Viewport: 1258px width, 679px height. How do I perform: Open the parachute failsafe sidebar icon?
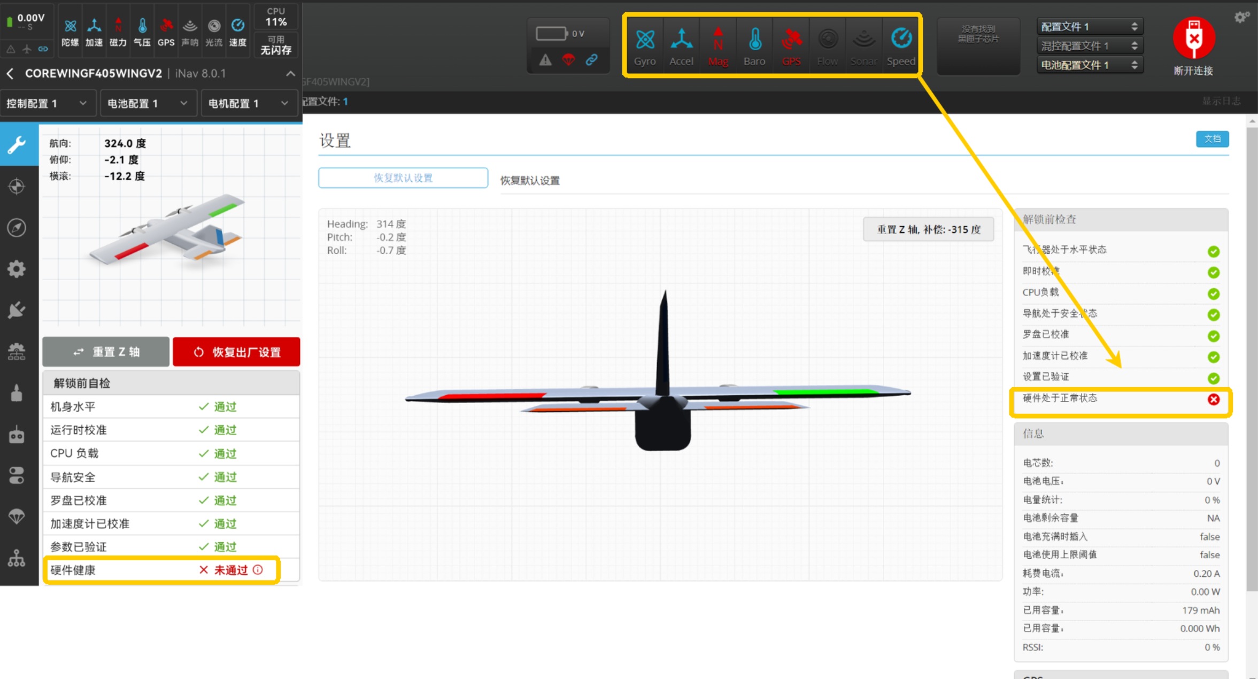17,517
